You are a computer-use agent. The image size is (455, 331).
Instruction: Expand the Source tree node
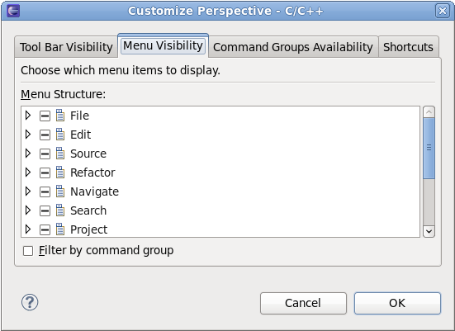point(28,154)
